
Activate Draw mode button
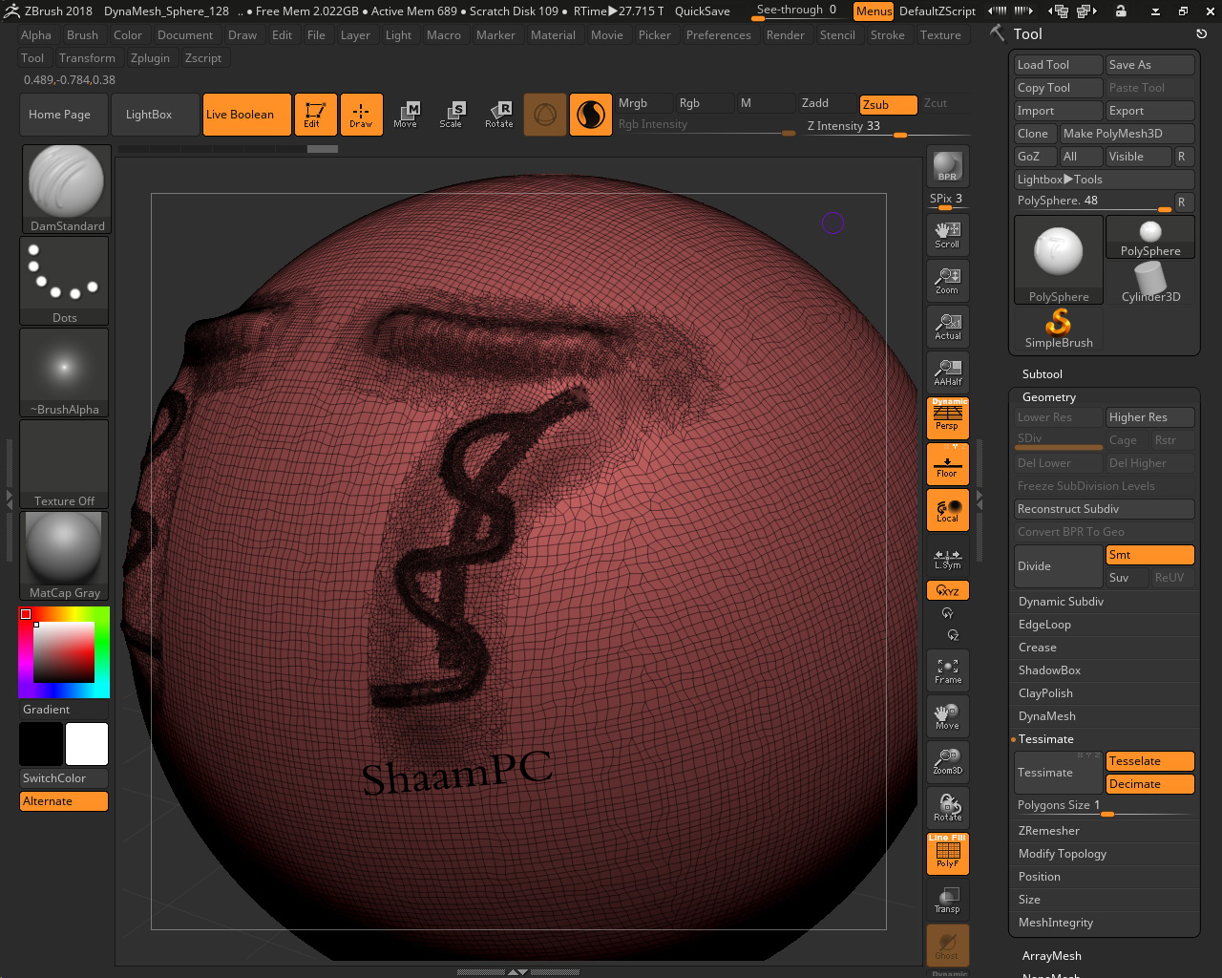click(x=361, y=115)
